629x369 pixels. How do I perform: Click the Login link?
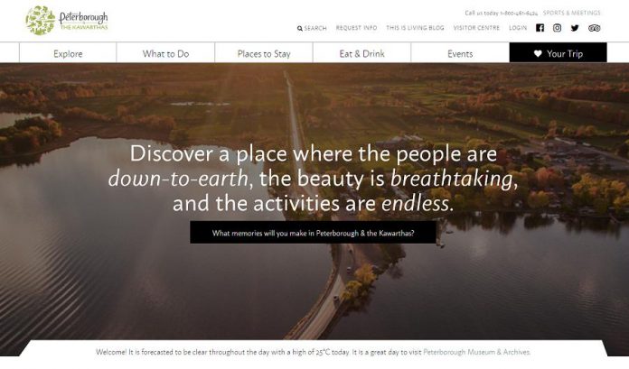point(518,28)
